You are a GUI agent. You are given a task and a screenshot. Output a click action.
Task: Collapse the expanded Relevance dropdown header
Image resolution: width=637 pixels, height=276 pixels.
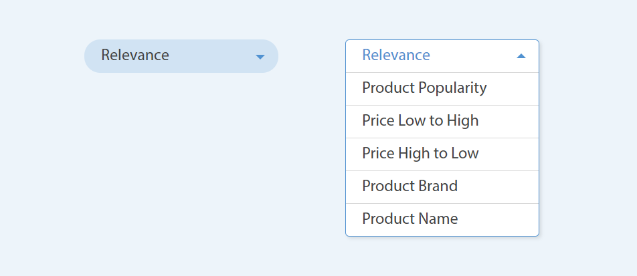[x=442, y=56]
